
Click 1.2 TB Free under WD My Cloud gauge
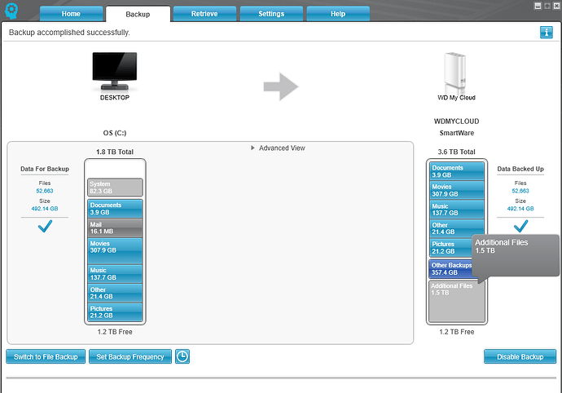pyautogui.click(x=457, y=332)
